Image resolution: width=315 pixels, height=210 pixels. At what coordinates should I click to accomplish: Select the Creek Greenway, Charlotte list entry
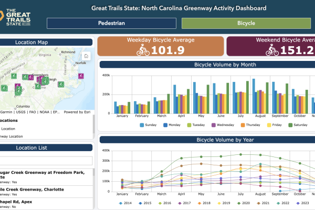click(47, 192)
